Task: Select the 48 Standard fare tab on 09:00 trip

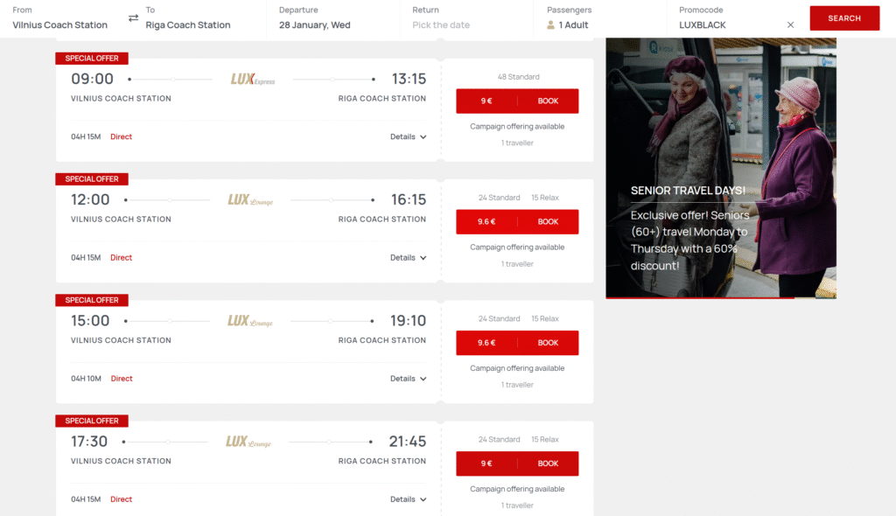Action: (x=520, y=76)
